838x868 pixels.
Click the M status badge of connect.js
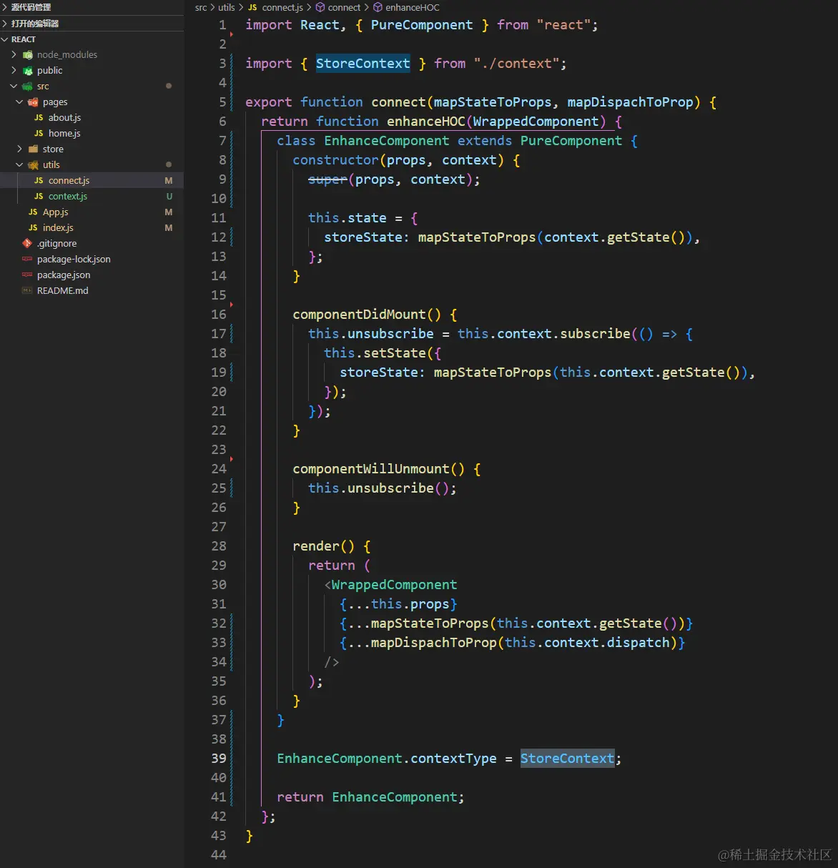(169, 180)
